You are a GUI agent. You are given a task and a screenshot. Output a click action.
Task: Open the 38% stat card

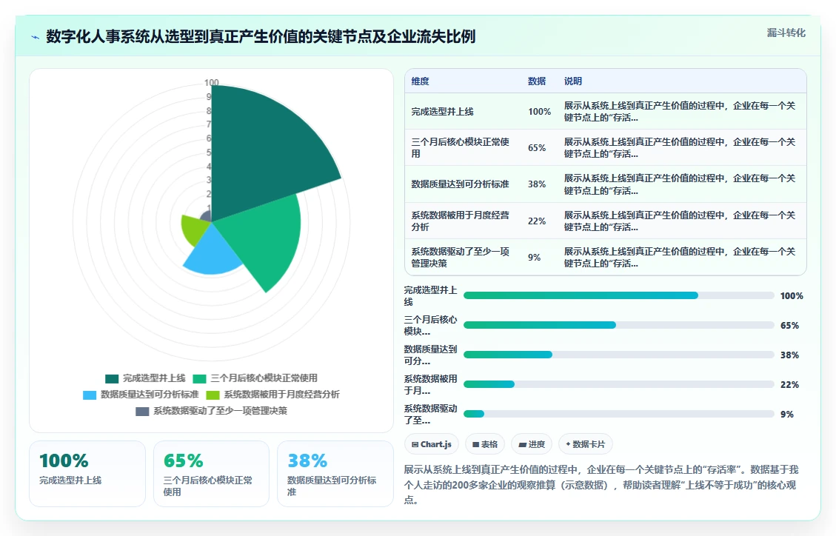coord(335,474)
